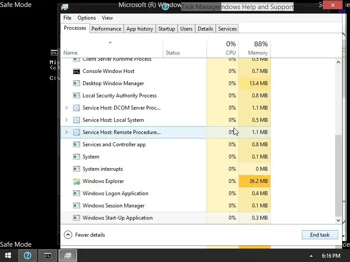350x262 pixels.
Task: Click the Windows Start-Up Application icon
Action: point(76,218)
